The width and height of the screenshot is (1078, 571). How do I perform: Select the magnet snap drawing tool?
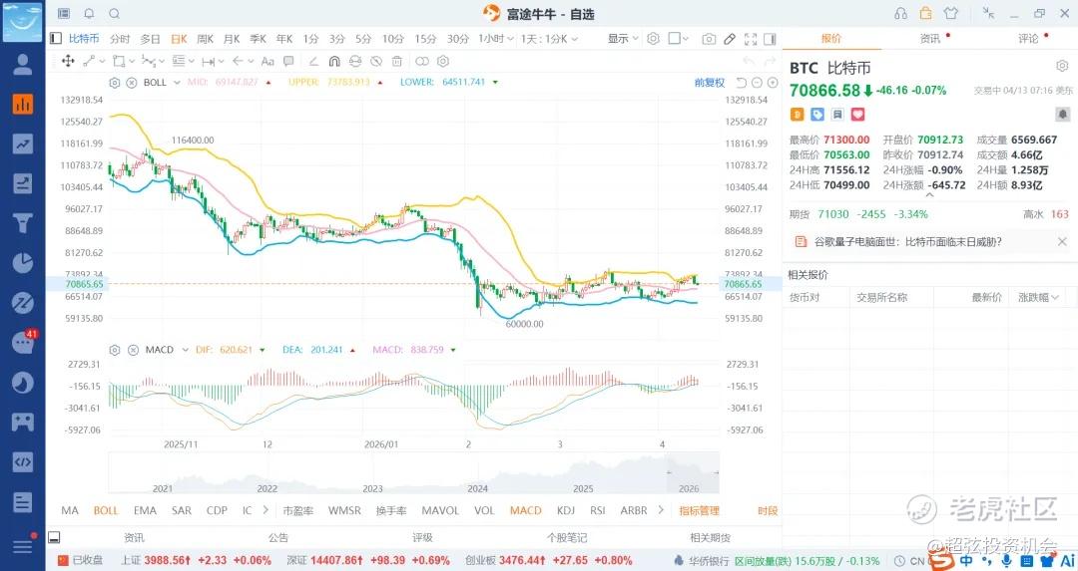coord(334,61)
